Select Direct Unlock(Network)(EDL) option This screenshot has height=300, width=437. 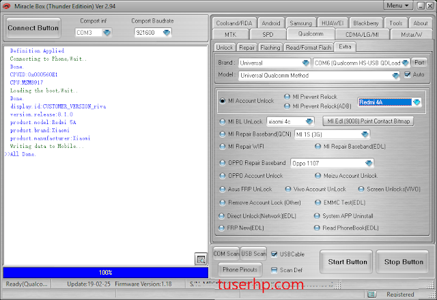tap(221, 216)
